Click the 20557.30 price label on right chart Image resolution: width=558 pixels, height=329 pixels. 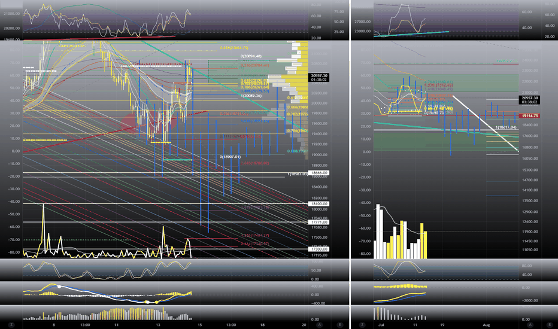(x=530, y=100)
